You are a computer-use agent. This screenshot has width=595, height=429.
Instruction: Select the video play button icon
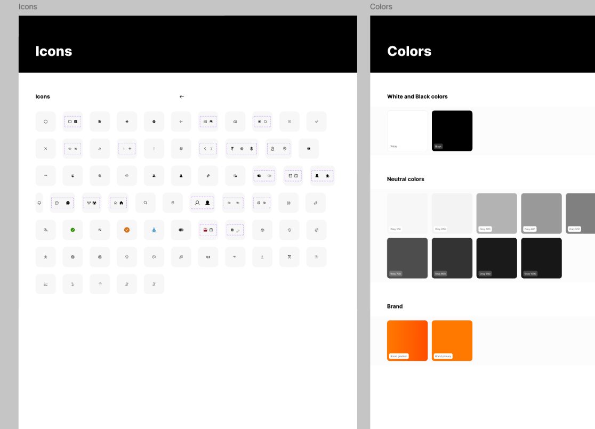coord(309,149)
